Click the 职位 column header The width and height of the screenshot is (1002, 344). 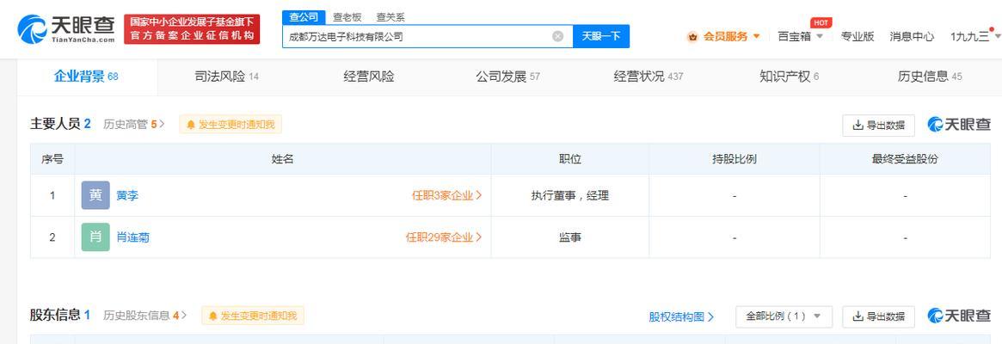pos(570,159)
